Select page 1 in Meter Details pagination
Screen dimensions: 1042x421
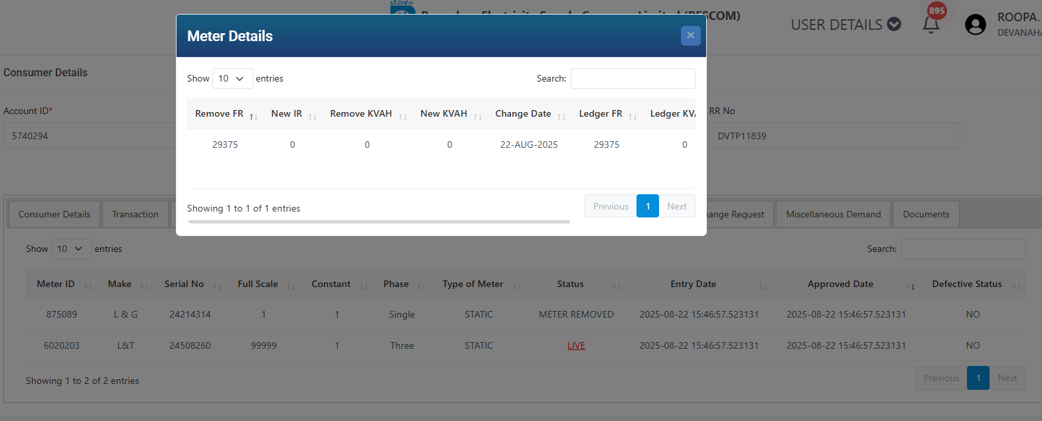tap(648, 206)
